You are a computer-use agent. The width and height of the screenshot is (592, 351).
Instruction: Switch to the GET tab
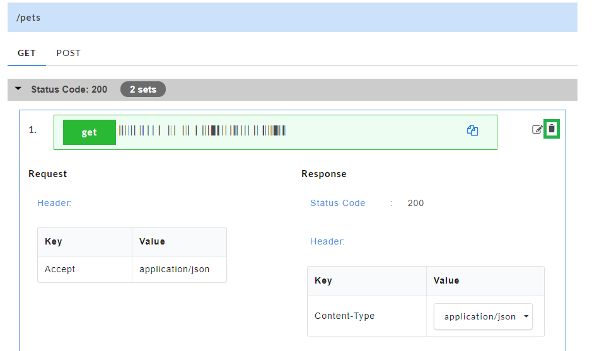[26, 53]
